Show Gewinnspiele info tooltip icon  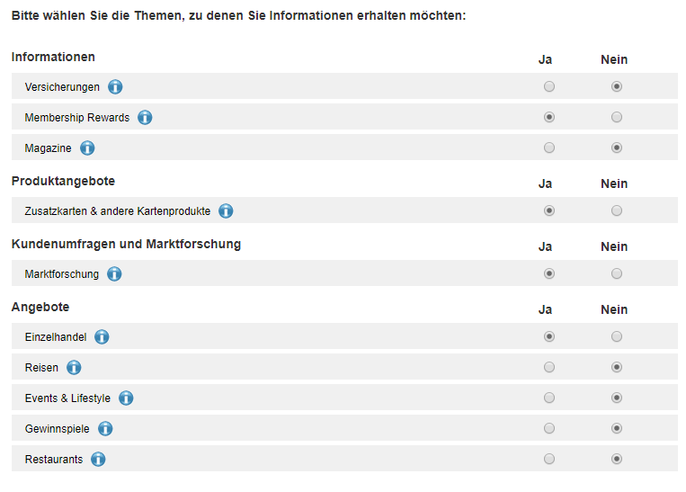(x=105, y=428)
